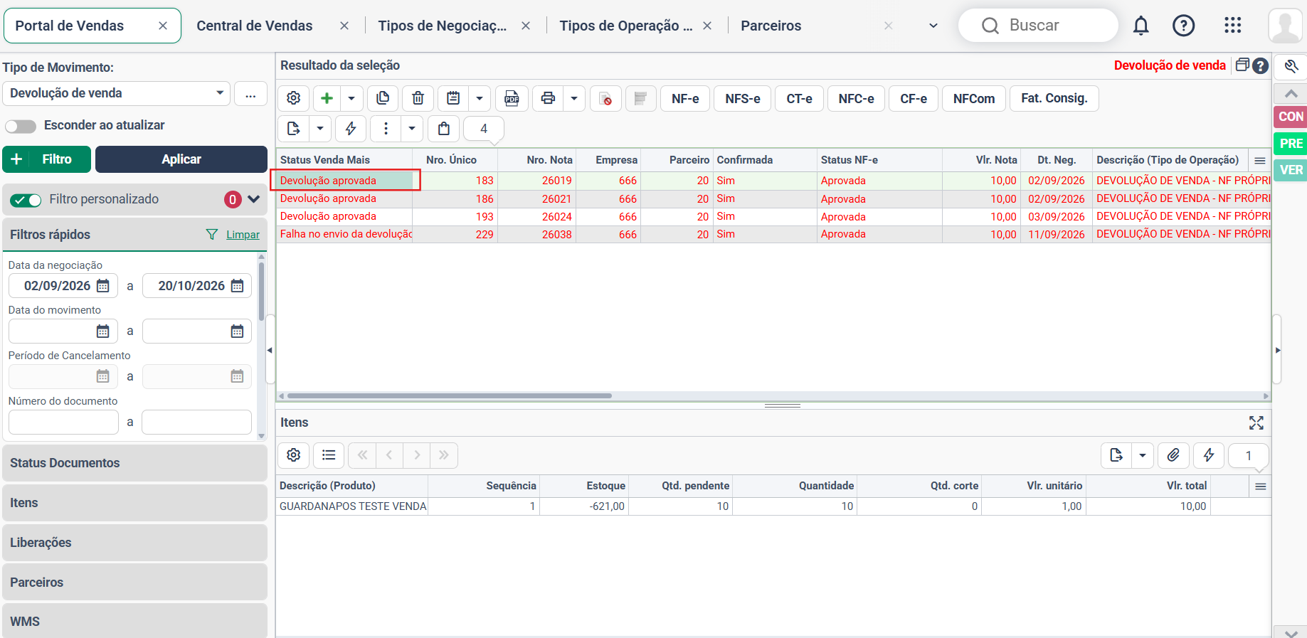Click the disabled stacked bars icon
This screenshot has height=638, width=1307.
(640, 98)
